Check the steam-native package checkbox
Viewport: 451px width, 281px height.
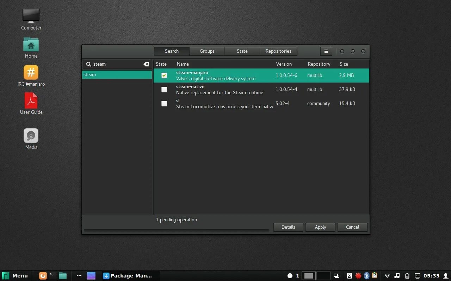click(x=164, y=90)
